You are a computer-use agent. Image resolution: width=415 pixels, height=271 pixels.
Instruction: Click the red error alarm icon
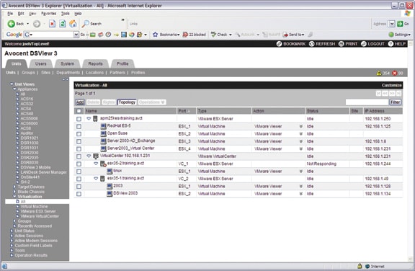pyautogui.click(x=395, y=73)
